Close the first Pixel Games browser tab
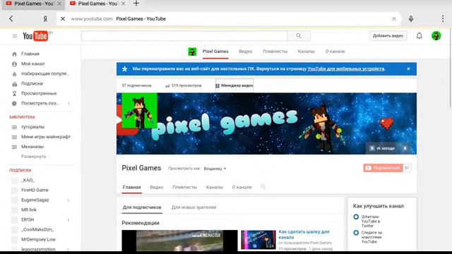 (x=59, y=4)
